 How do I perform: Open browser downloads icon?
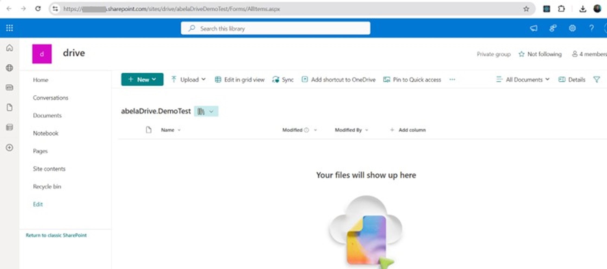pyautogui.click(x=583, y=9)
